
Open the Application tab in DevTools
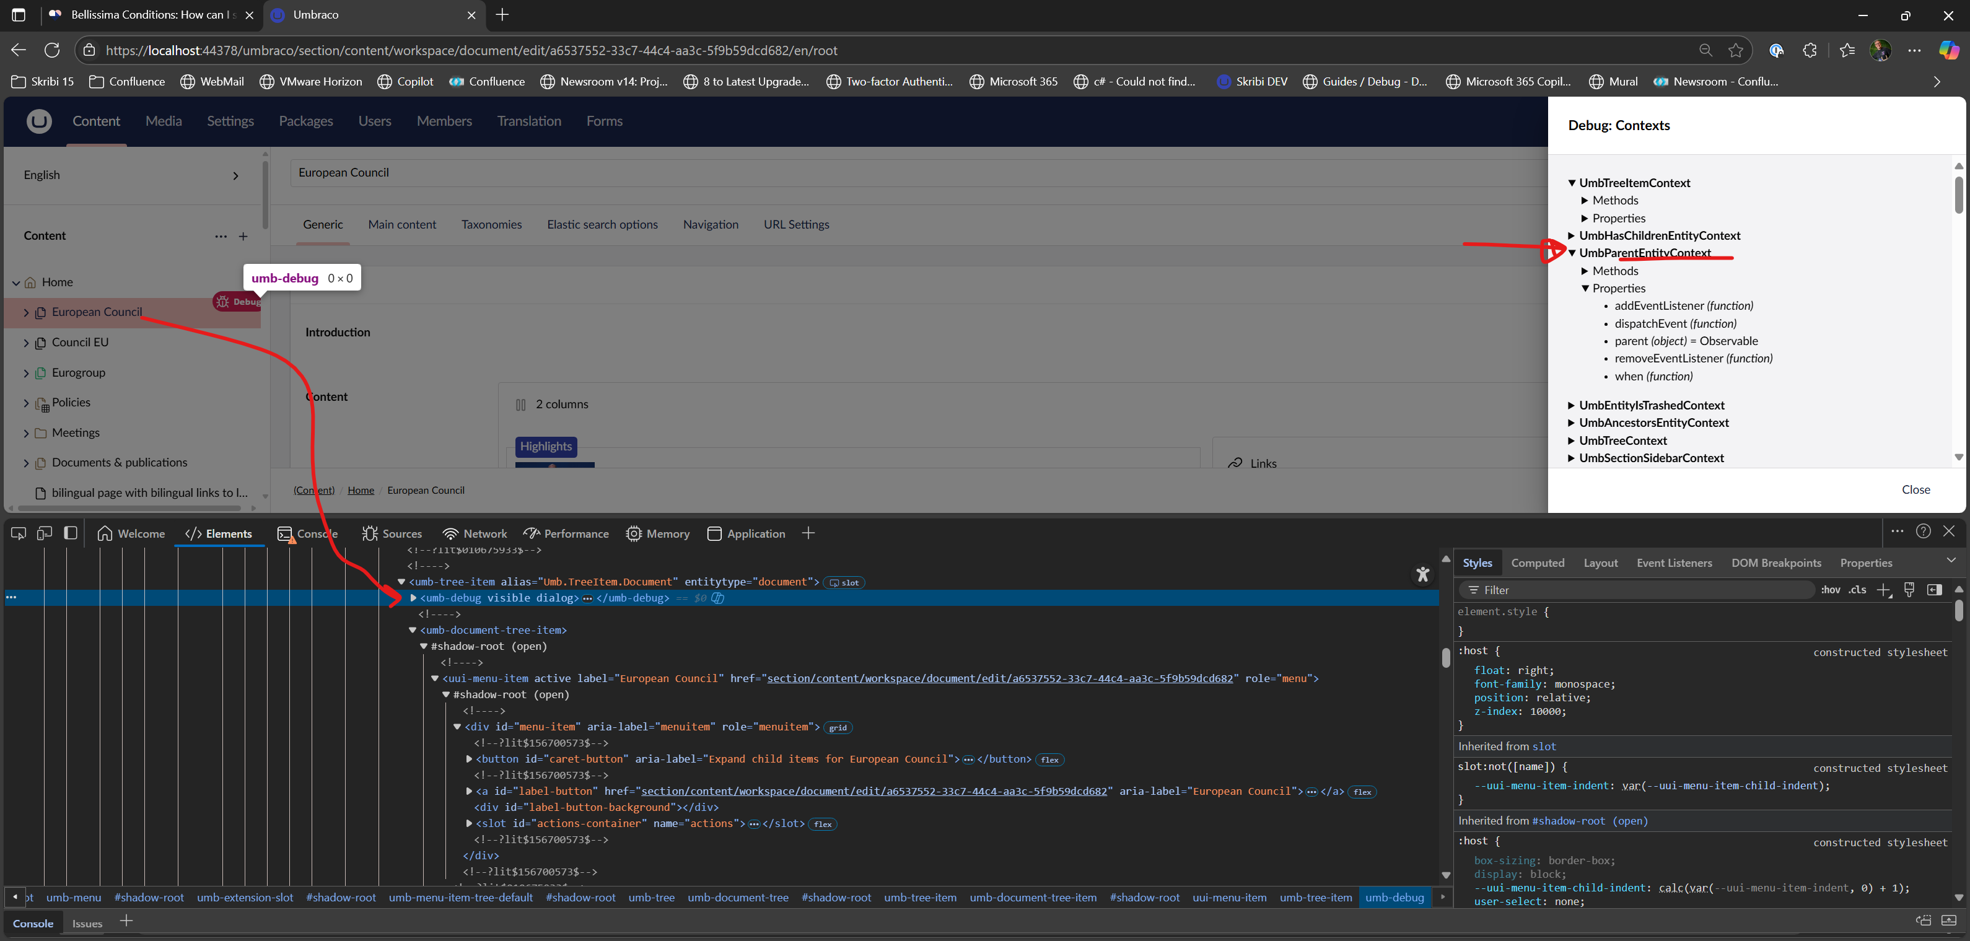[746, 534]
